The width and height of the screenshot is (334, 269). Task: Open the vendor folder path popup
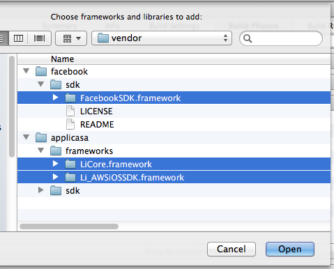[162, 38]
